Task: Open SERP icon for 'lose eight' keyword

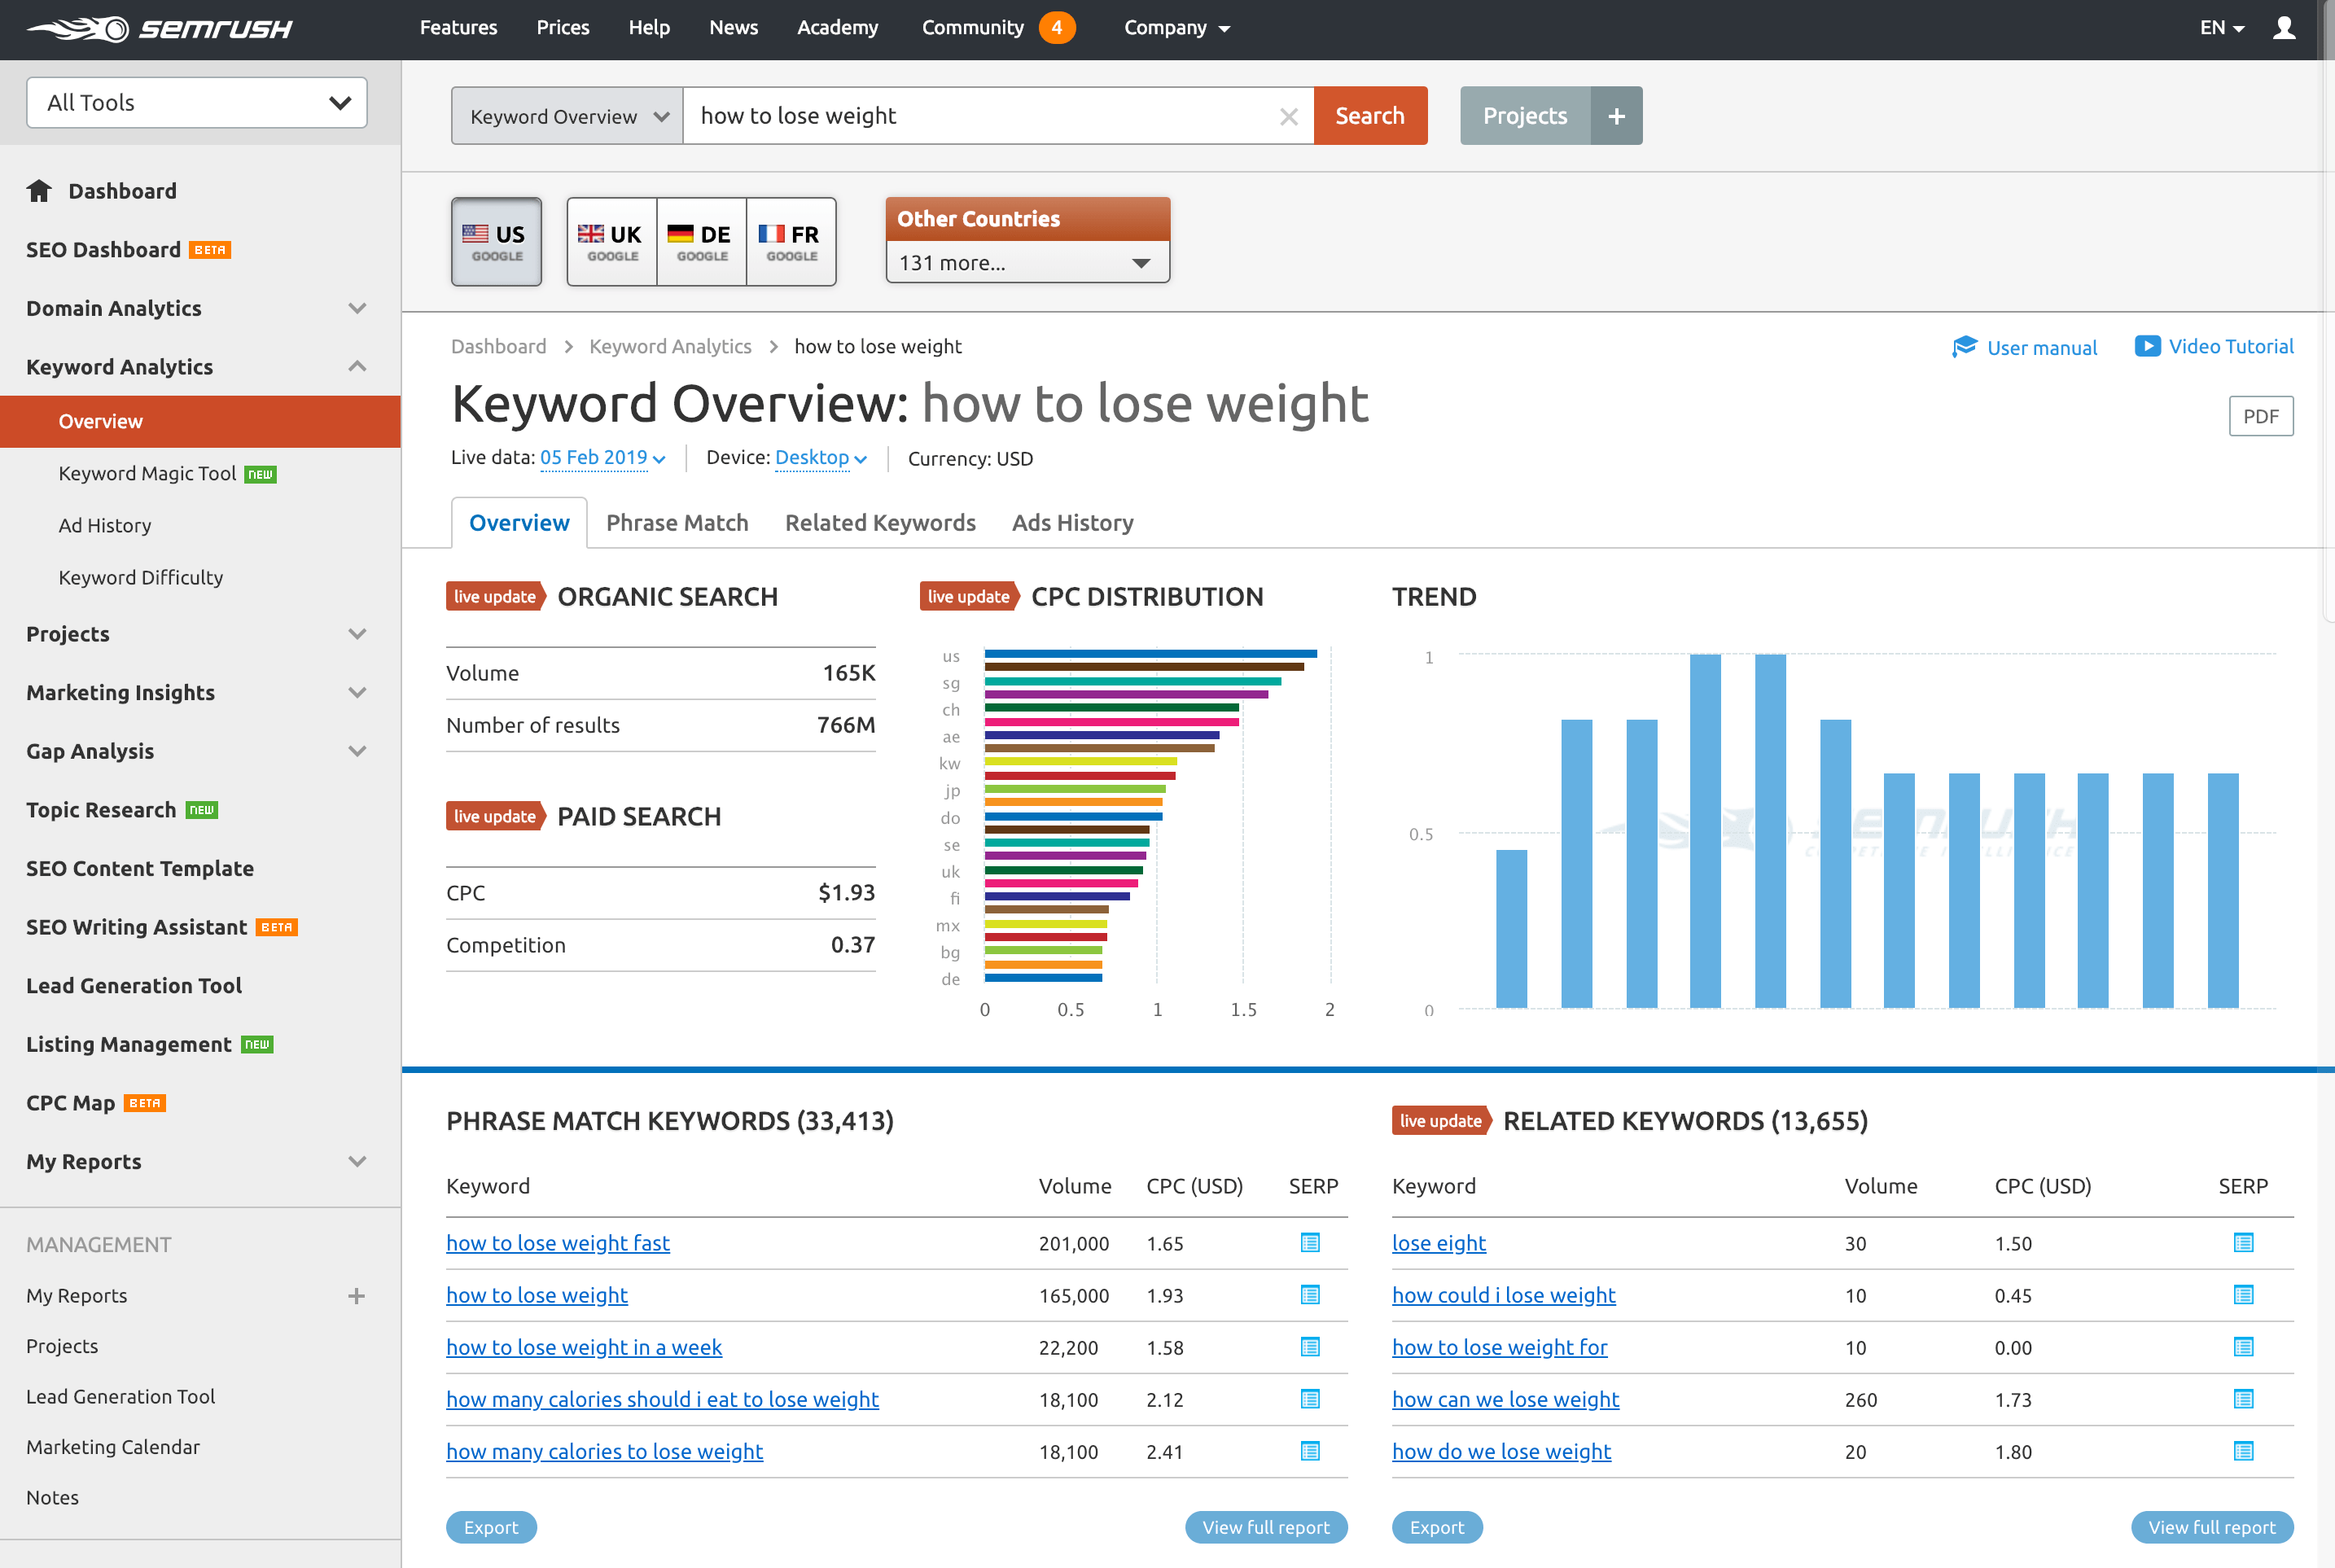Action: click(2243, 1243)
